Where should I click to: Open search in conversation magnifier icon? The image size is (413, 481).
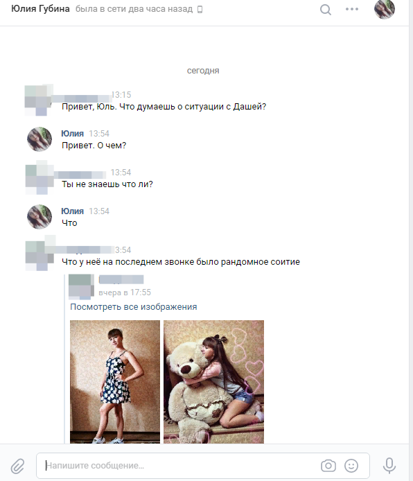pyautogui.click(x=325, y=10)
